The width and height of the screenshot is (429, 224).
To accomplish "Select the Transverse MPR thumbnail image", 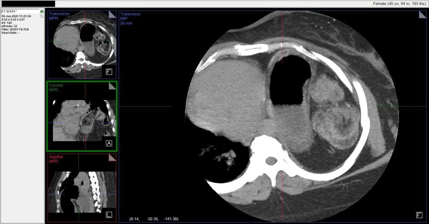I will [81, 45].
